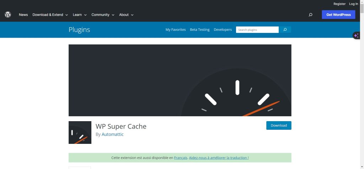The image size is (364, 169).
Task: Click the WordPress logo icon
Action: (x=8, y=15)
